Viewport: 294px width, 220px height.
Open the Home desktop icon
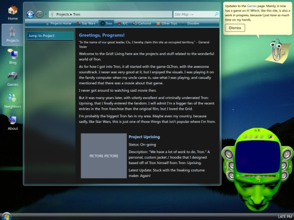[13, 12]
